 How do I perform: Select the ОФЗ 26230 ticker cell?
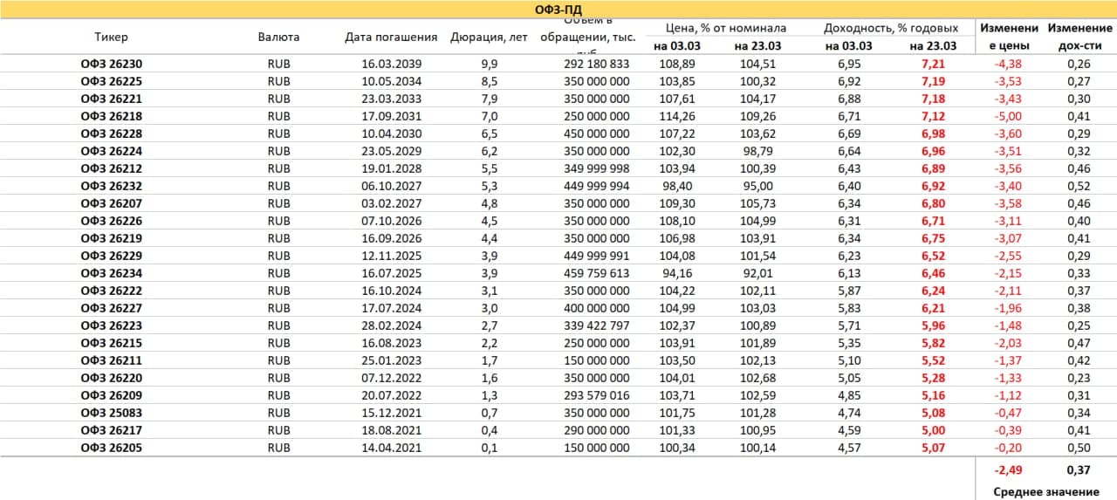pos(111,64)
